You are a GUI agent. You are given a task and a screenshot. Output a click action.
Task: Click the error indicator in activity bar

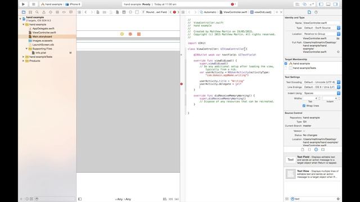(233, 4)
